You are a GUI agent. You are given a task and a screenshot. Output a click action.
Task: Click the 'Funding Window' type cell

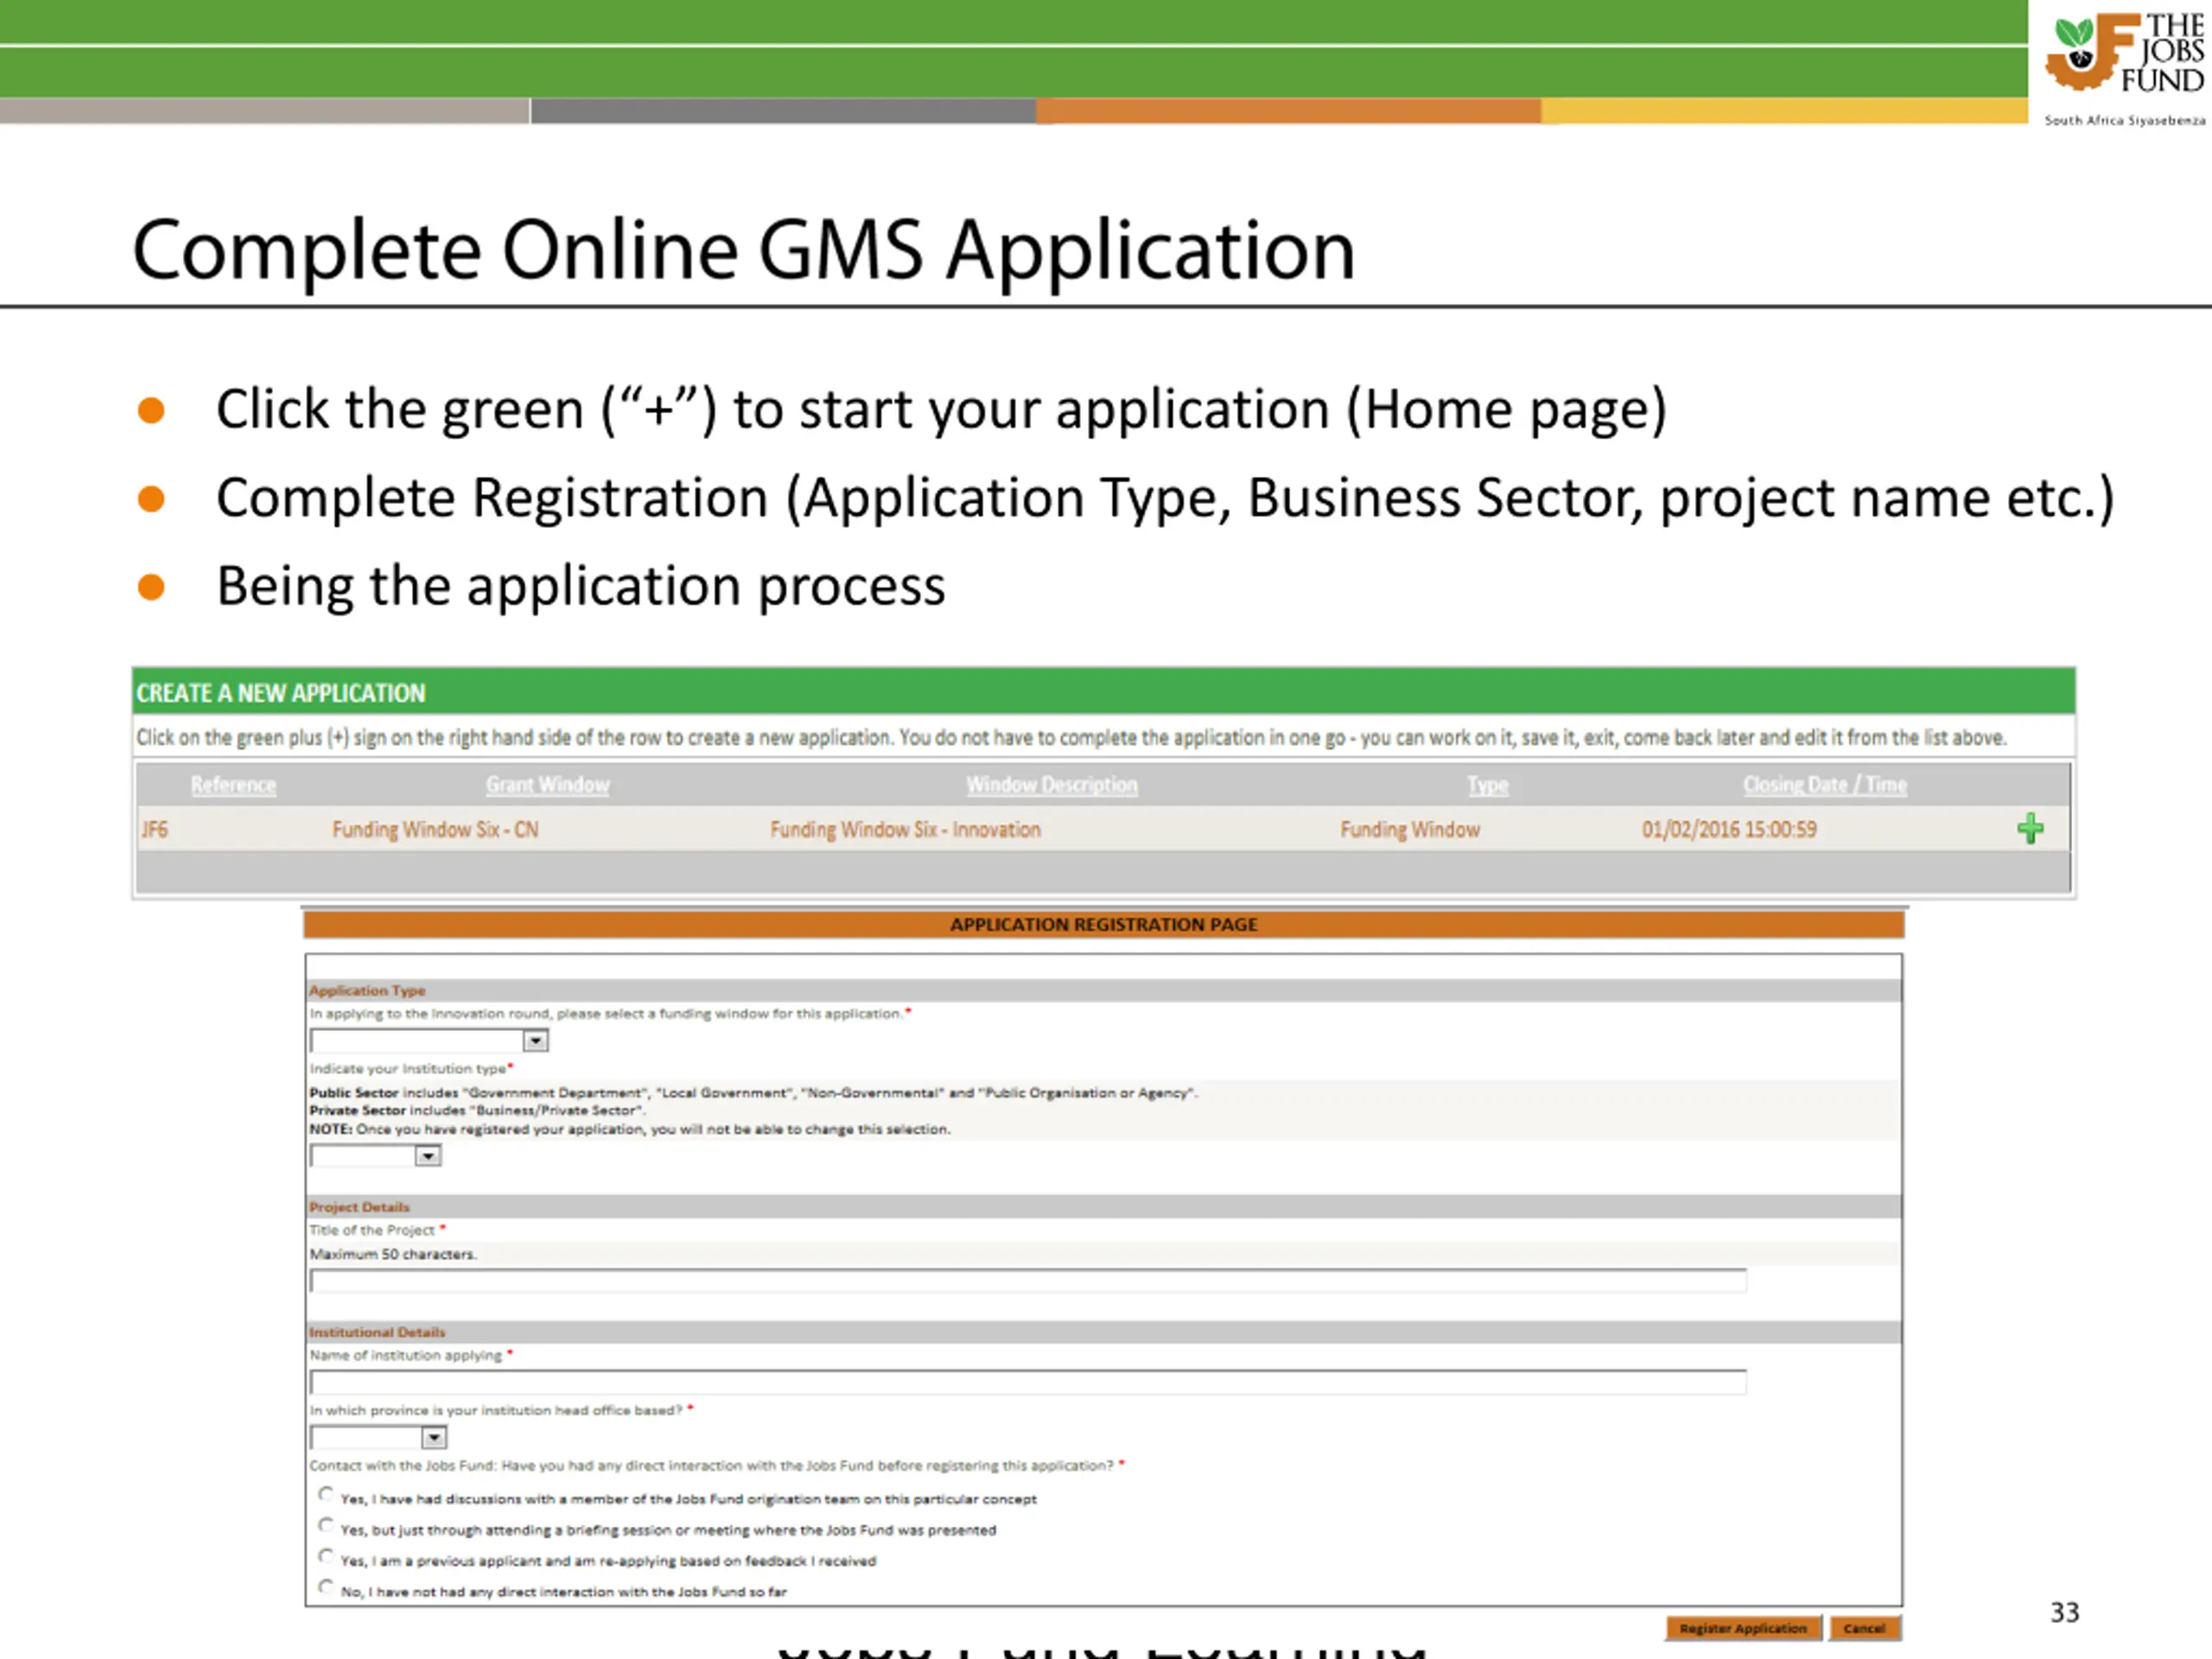pos(1410,829)
